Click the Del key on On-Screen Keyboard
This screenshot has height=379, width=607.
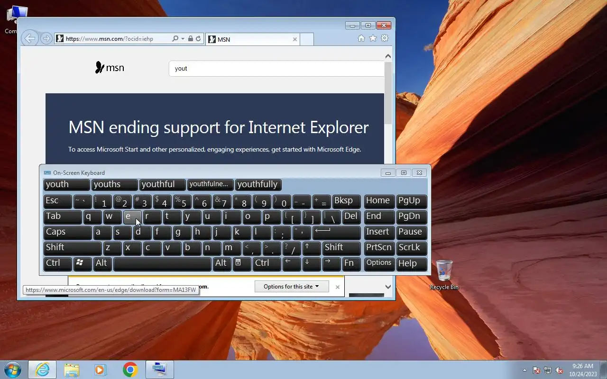pyautogui.click(x=351, y=217)
